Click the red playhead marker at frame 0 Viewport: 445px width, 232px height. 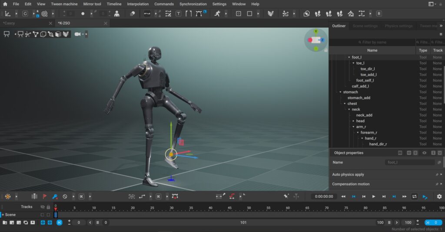[56, 209]
